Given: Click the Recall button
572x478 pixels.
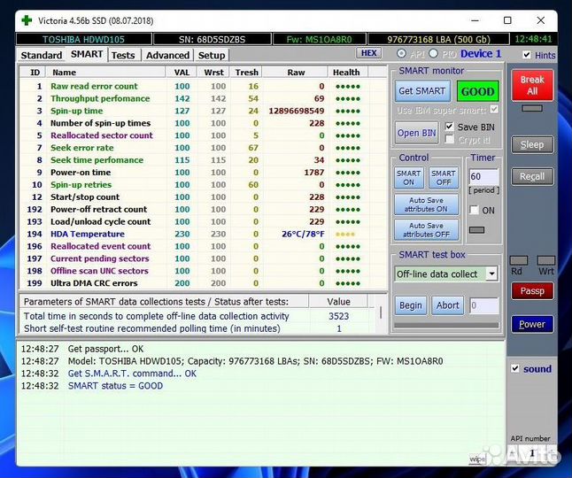Looking at the screenshot, I should [x=531, y=176].
